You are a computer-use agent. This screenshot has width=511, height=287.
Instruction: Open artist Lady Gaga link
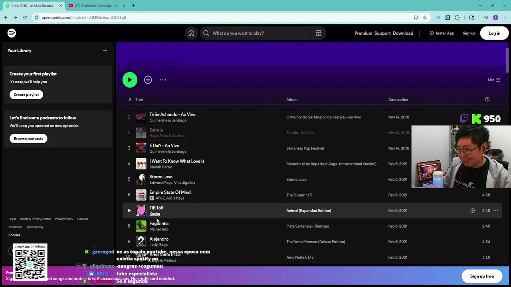(x=158, y=245)
